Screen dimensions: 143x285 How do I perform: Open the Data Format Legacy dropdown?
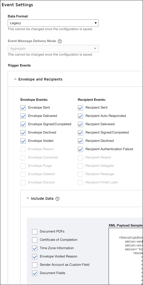coord(53,23)
